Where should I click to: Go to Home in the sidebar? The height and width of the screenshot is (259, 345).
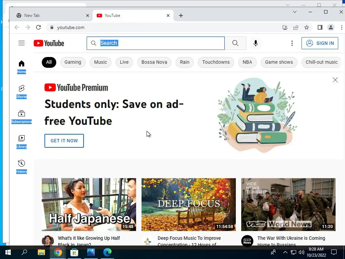tap(21, 67)
